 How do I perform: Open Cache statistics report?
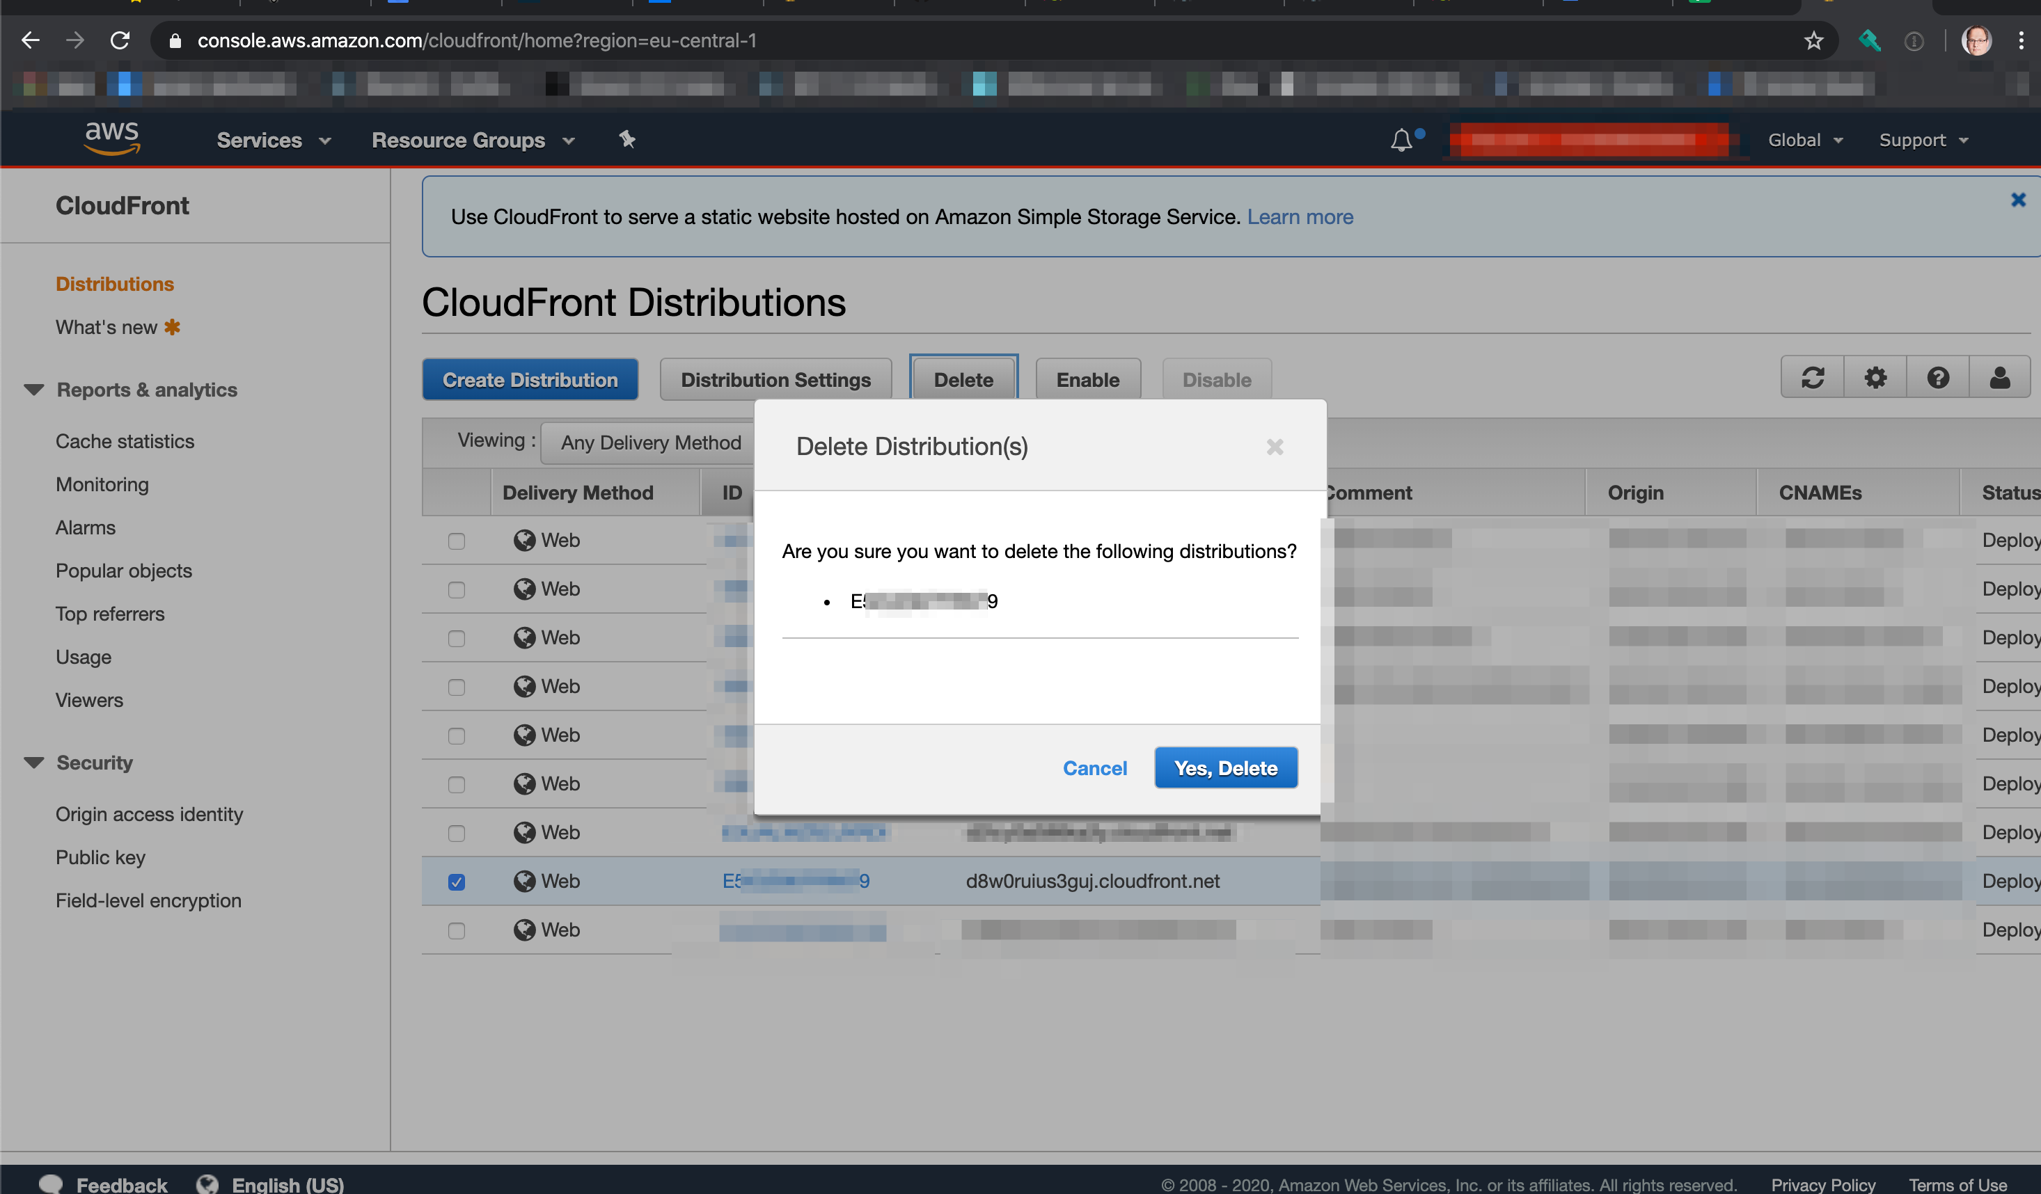click(x=125, y=441)
